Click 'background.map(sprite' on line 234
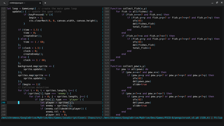 (x=32, y=66)
